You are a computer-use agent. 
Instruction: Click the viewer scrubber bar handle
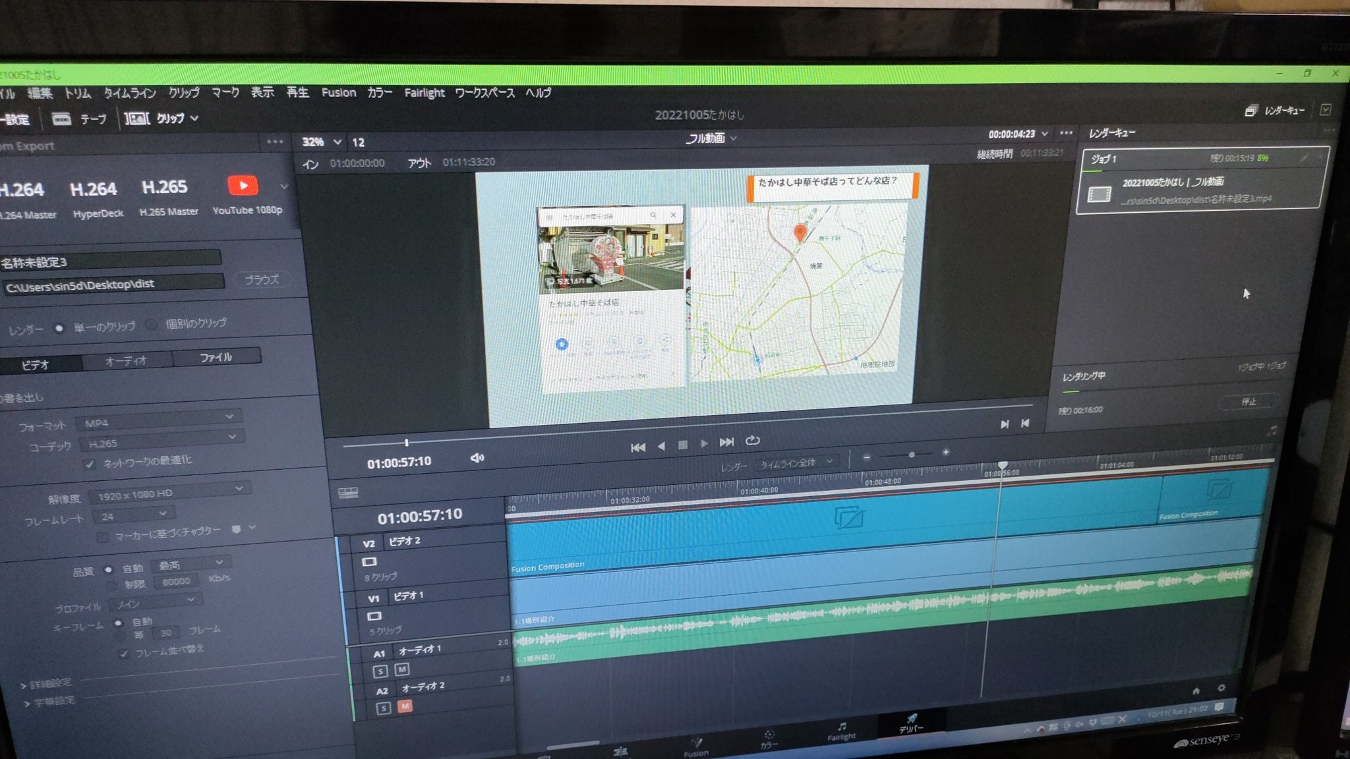click(407, 443)
